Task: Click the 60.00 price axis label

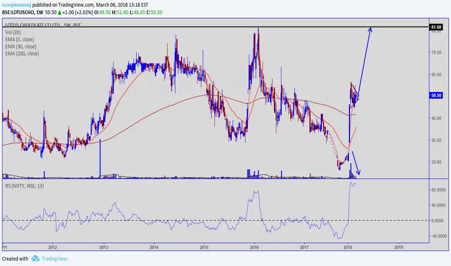Action: [436, 74]
